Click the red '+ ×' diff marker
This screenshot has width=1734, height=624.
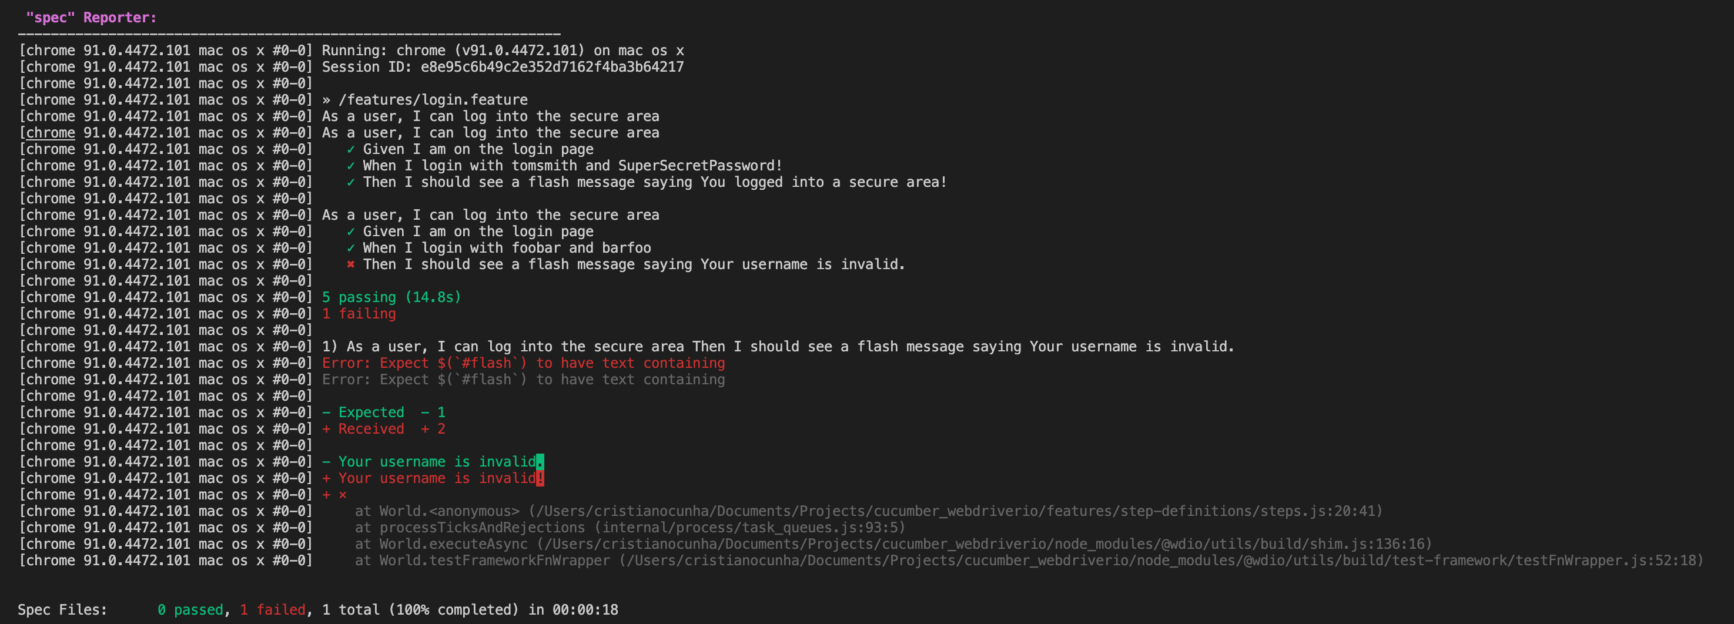tap(334, 495)
